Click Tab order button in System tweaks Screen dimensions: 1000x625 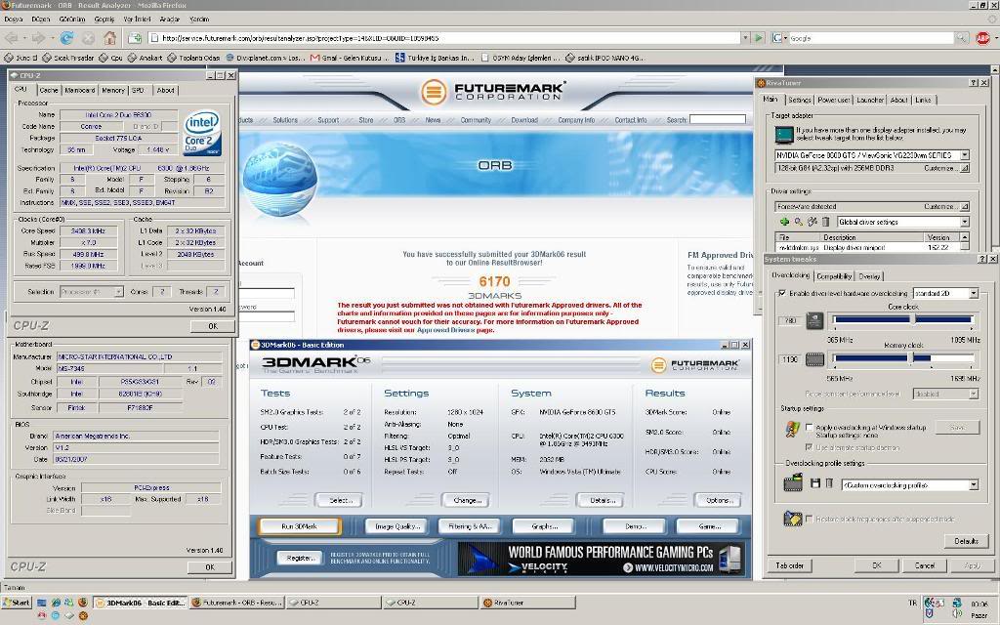pos(789,565)
